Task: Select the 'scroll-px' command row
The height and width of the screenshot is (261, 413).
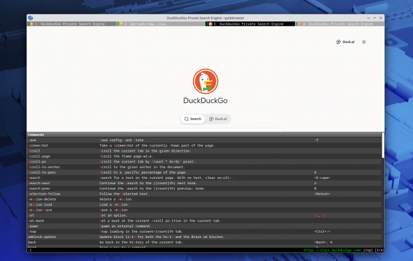Action: click(x=205, y=162)
